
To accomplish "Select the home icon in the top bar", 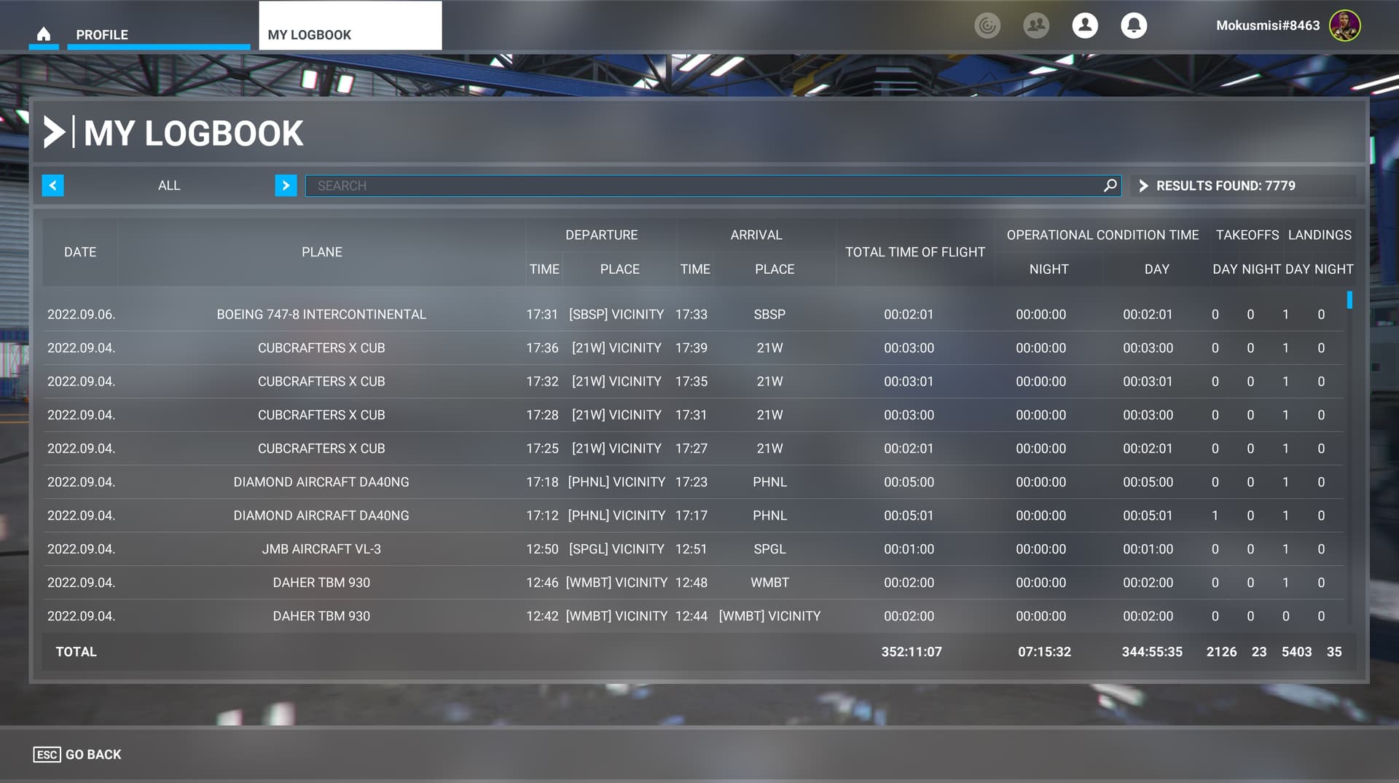I will coord(44,33).
